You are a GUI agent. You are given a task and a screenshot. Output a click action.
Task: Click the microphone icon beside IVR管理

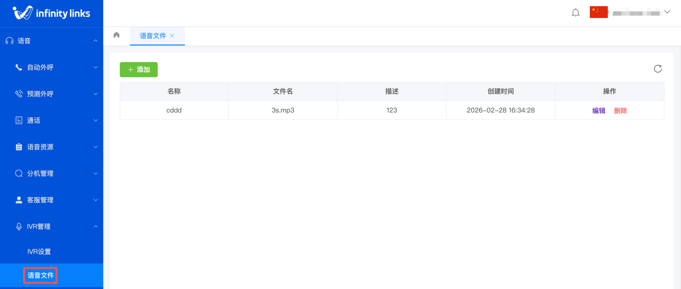tap(19, 227)
